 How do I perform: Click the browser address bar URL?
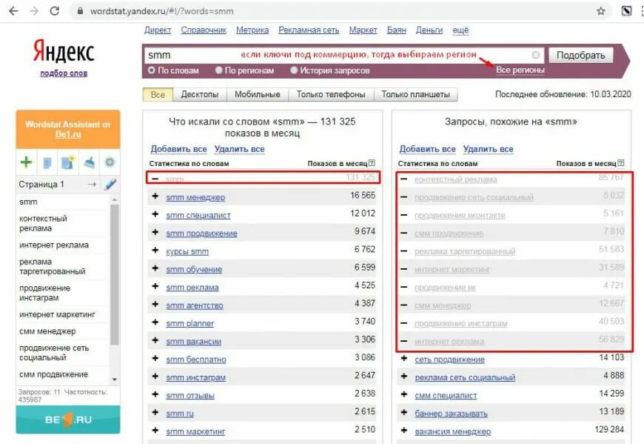pyautogui.click(x=162, y=11)
